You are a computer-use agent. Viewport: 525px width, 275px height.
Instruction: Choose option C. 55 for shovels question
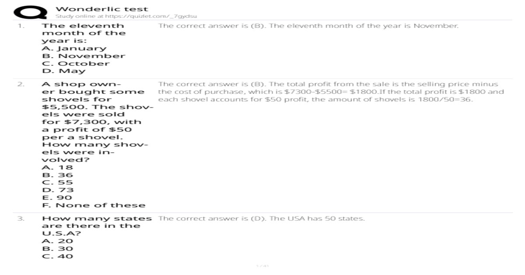click(x=57, y=182)
